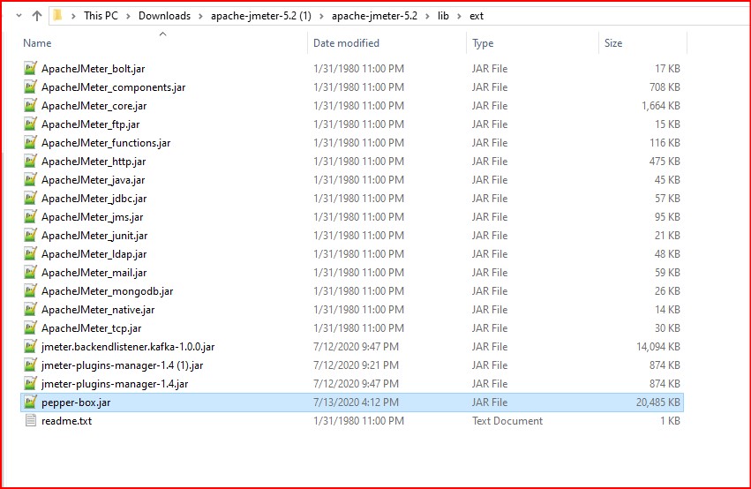Click the pepper-box.jar file icon
The height and width of the screenshot is (489, 751).
point(30,402)
